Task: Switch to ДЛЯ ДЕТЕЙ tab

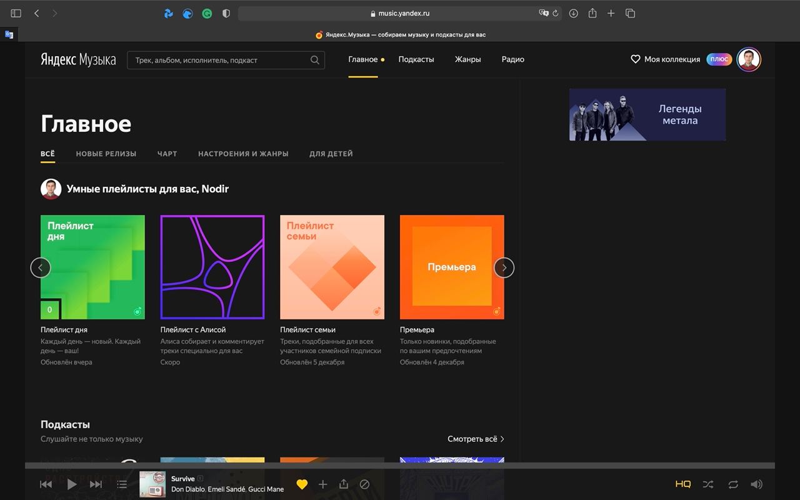Action: (x=331, y=154)
